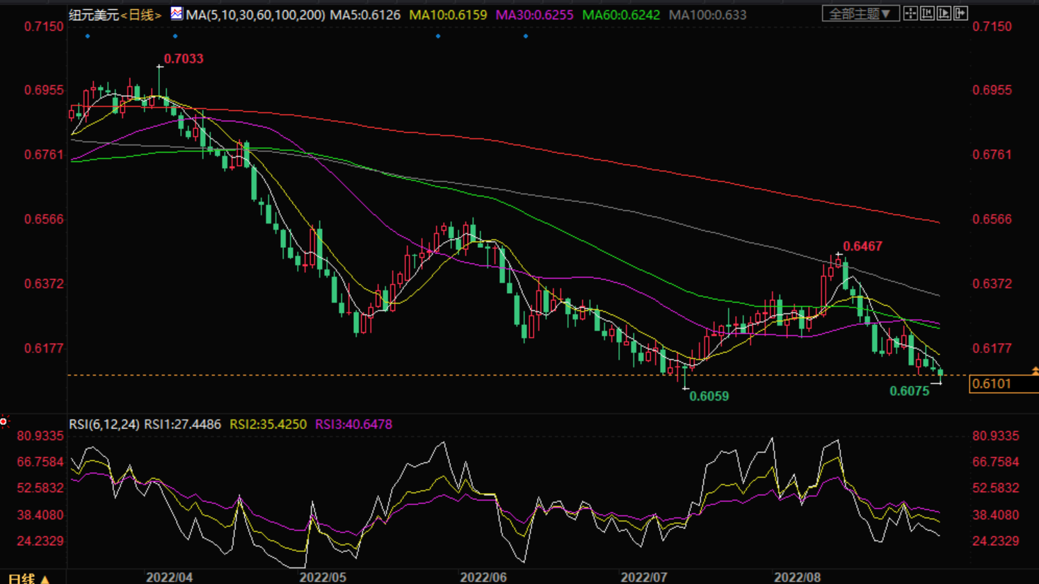This screenshot has height=584, width=1039.
Task: Click the red sun icon beside RSI panel
Action: (4, 422)
